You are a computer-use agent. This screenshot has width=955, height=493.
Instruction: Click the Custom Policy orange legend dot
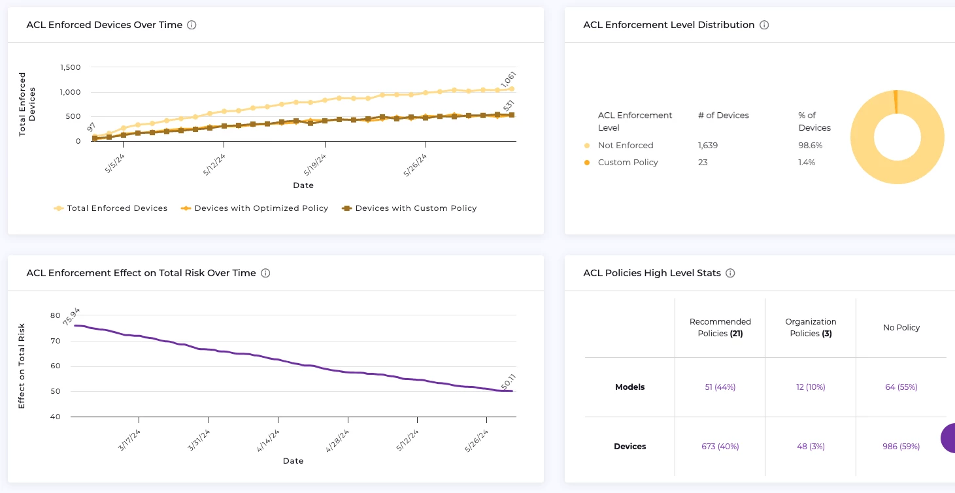[587, 163]
